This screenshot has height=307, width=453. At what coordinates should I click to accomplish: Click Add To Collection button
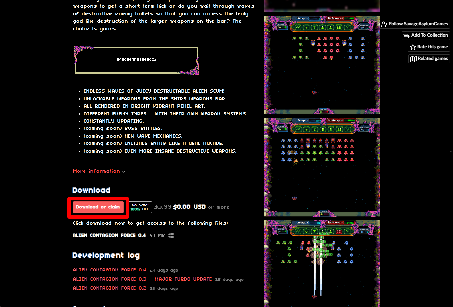point(426,35)
